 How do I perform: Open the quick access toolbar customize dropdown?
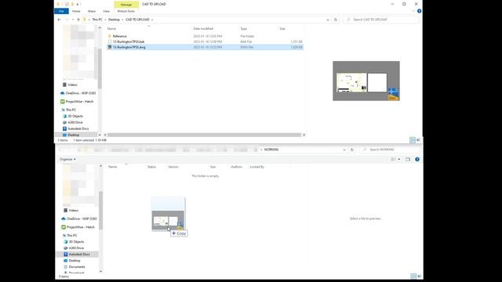pyautogui.click(x=78, y=4)
